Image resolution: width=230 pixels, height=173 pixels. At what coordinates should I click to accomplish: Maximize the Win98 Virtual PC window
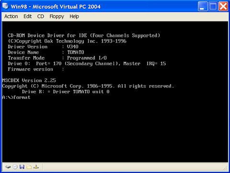tap(213, 6)
